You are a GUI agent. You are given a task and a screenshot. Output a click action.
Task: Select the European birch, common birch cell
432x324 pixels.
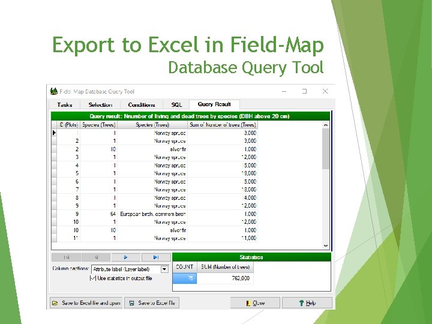[x=152, y=214]
